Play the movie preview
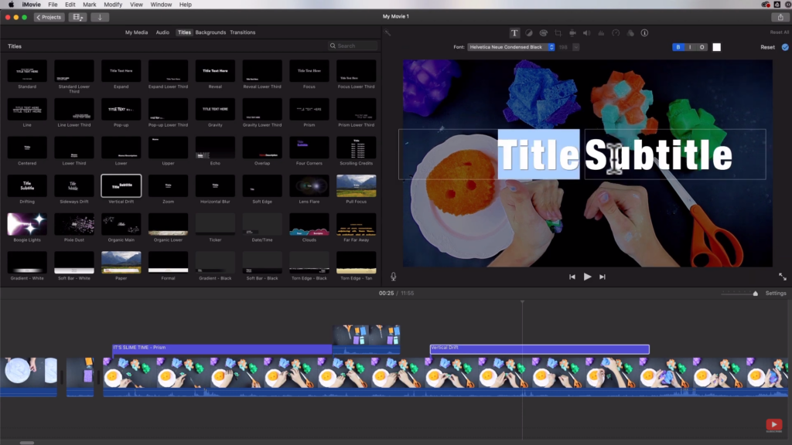The image size is (792, 445). 587,277
